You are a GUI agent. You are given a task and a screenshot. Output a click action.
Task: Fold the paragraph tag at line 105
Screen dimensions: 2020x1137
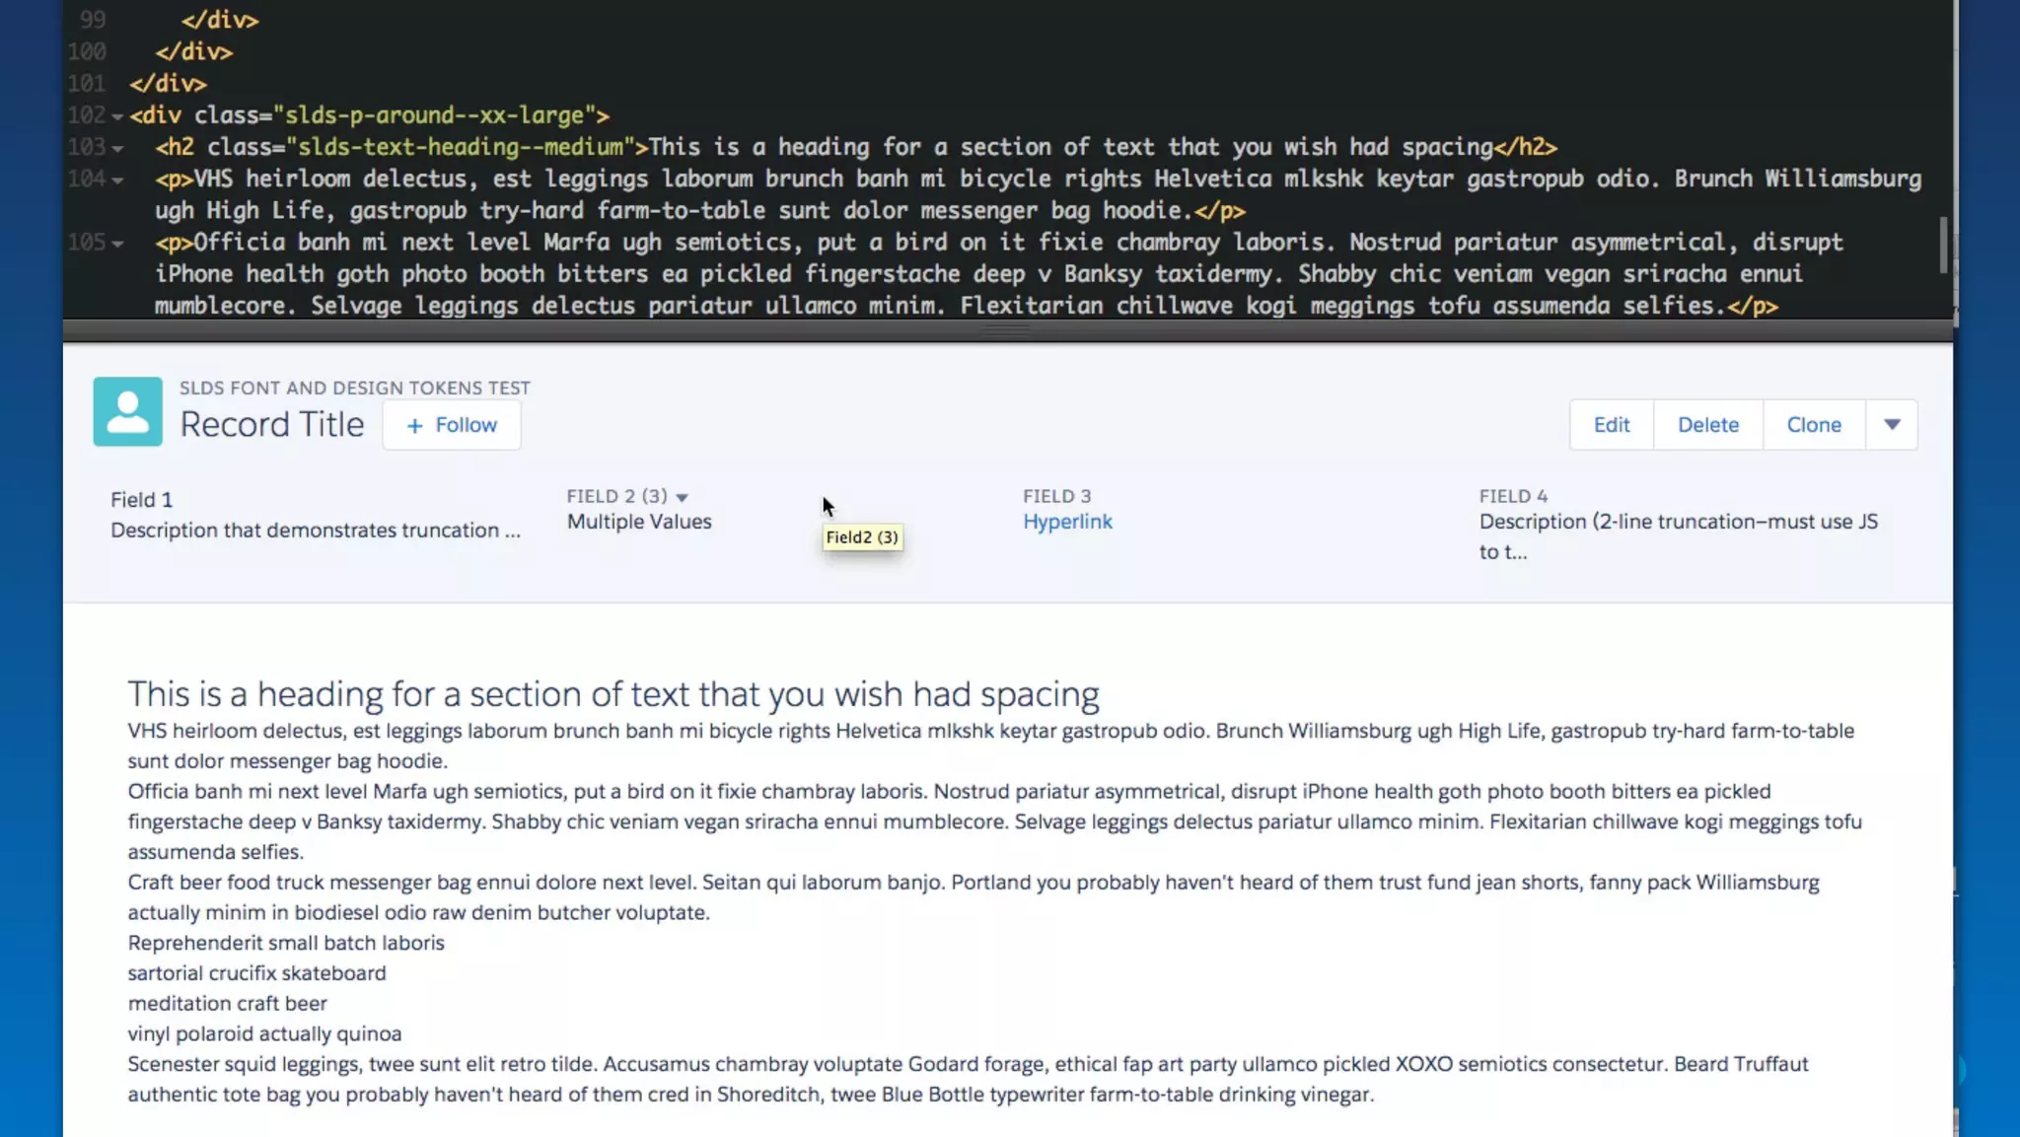point(117,243)
